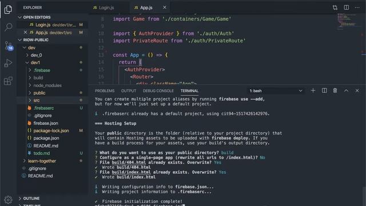Screen dimensions: 366x206
Task: Click the .firebaserc file icon
Action: pos(29,108)
